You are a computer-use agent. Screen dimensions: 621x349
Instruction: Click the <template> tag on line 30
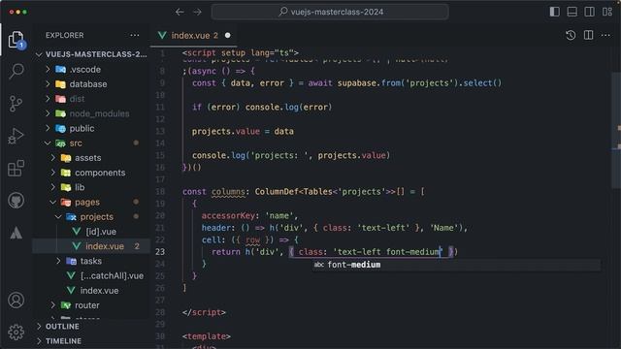[x=207, y=336]
